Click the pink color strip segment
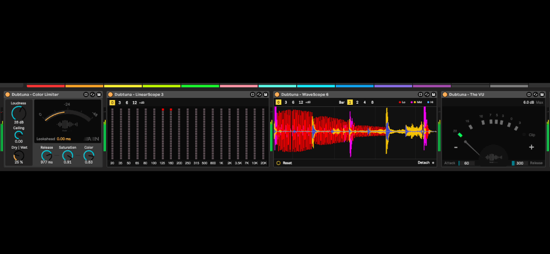 pos(239,86)
